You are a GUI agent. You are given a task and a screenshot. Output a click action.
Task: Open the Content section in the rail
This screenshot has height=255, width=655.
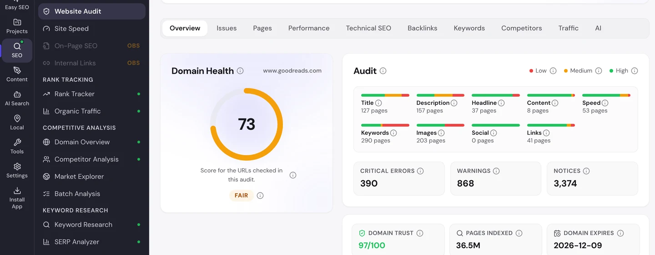point(17,74)
